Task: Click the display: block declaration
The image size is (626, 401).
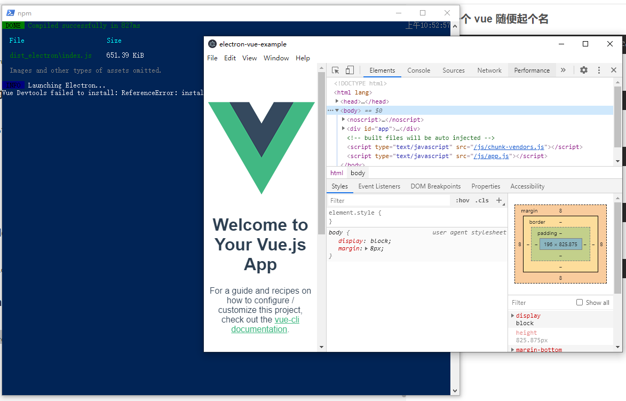Action: coord(364,241)
